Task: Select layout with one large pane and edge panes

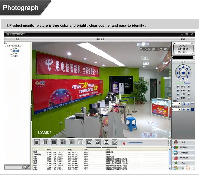Action: pyautogui.click(x=54, y=142)
